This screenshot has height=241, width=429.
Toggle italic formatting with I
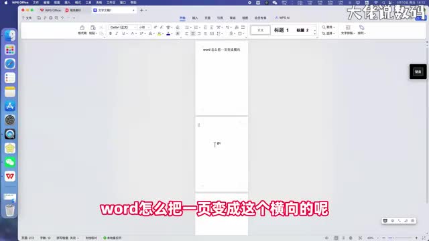coord(117,33)
